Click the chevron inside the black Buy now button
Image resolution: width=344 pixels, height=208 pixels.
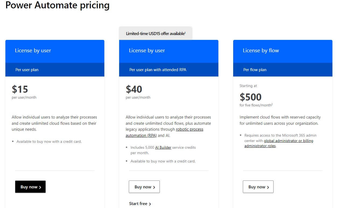coord(40,187)
